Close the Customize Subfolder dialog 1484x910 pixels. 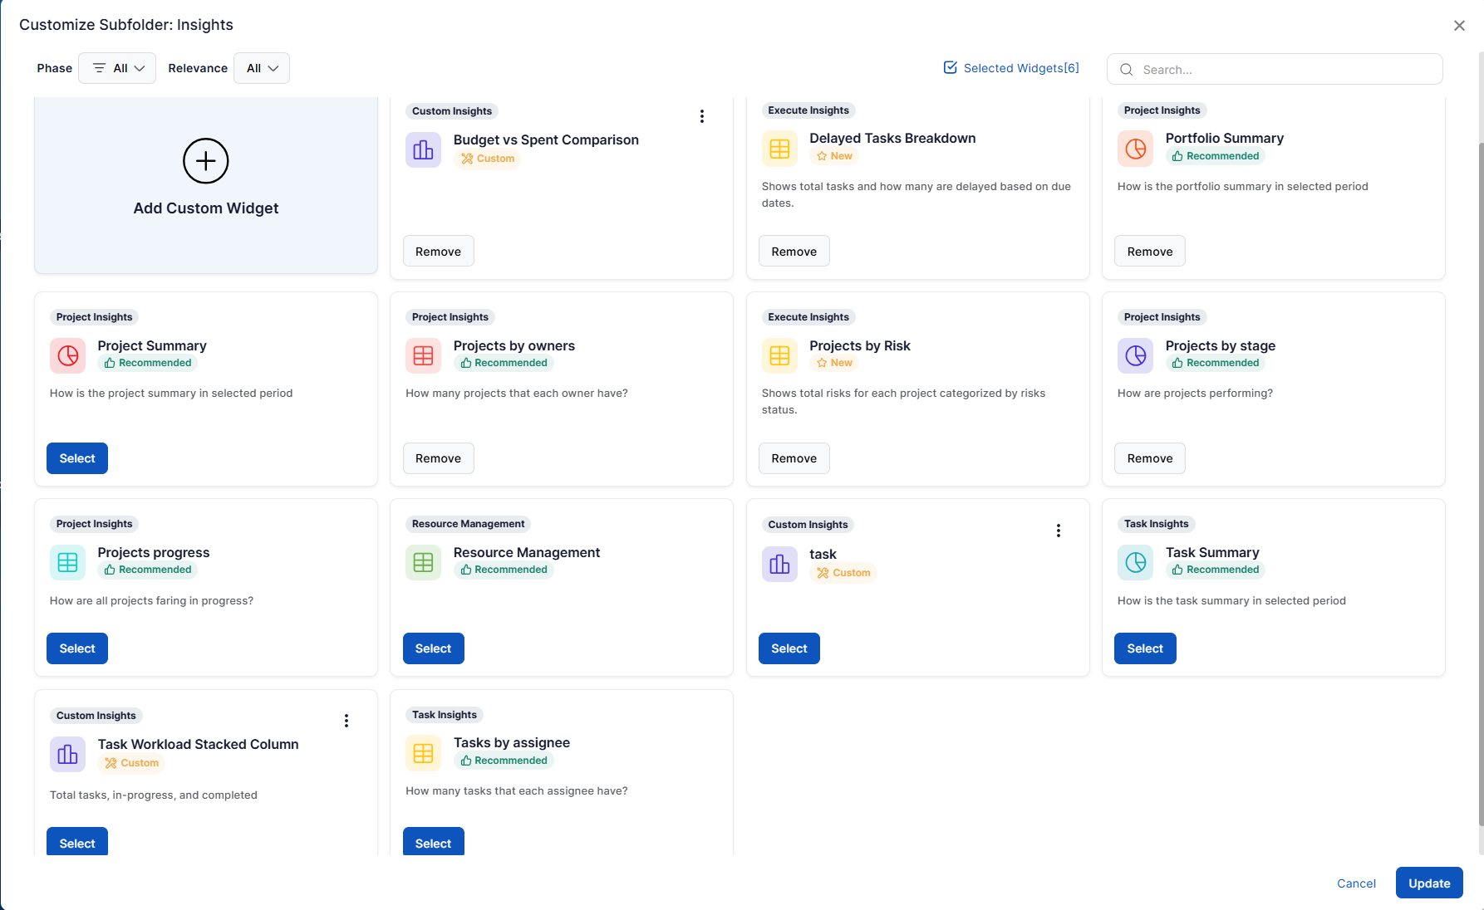tap(1459, 26)
